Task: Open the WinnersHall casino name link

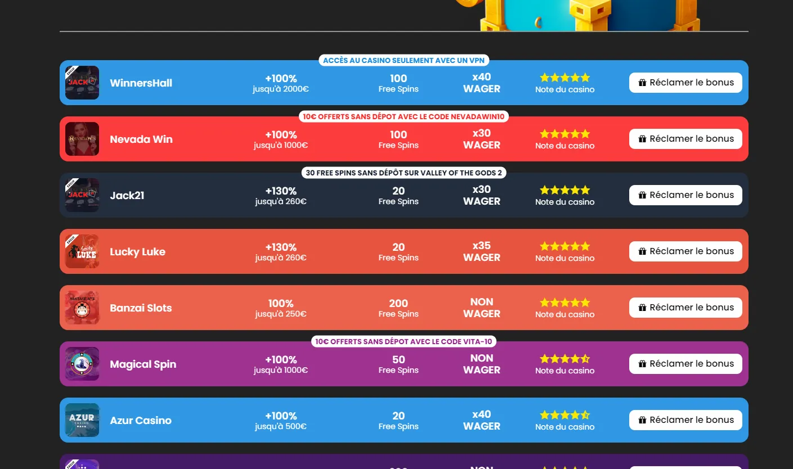Action: click(x=141, y=83)
